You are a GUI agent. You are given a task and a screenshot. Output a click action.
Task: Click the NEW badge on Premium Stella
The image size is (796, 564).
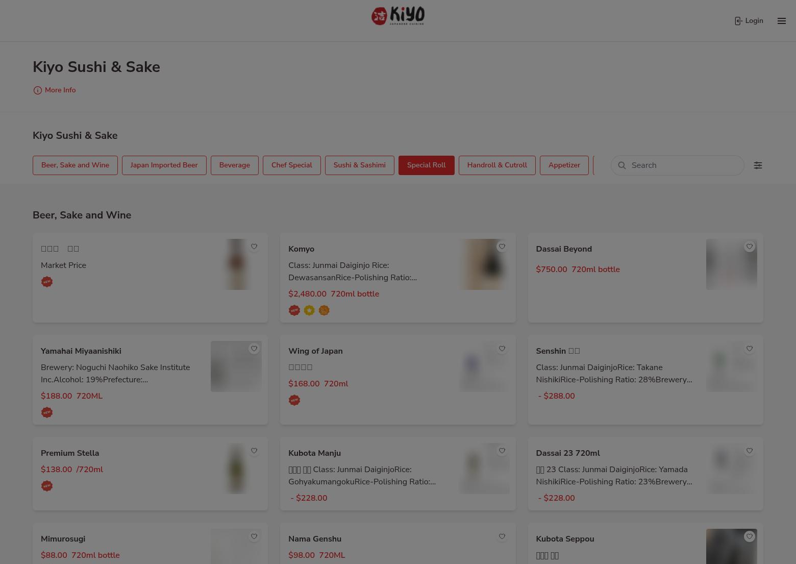coord(47,486)
